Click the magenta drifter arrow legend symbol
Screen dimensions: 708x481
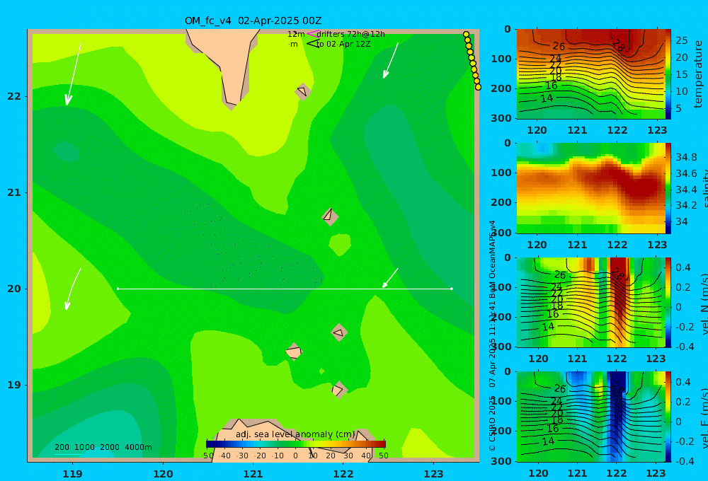pos(312,33)
